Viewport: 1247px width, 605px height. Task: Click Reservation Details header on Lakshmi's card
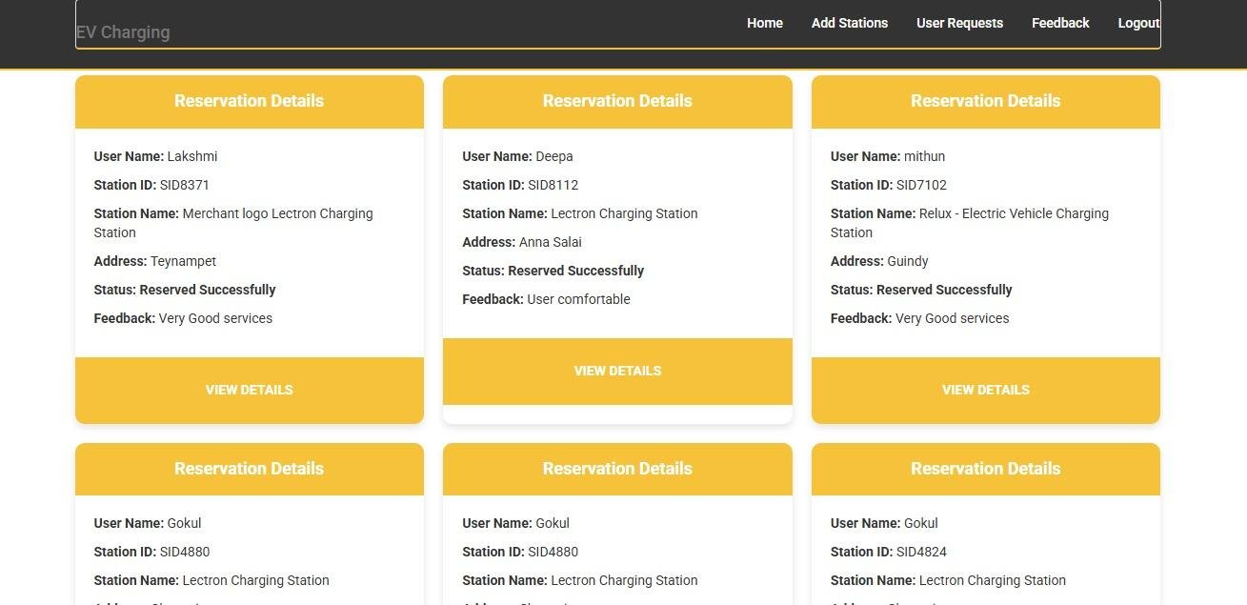click(249, 101)
